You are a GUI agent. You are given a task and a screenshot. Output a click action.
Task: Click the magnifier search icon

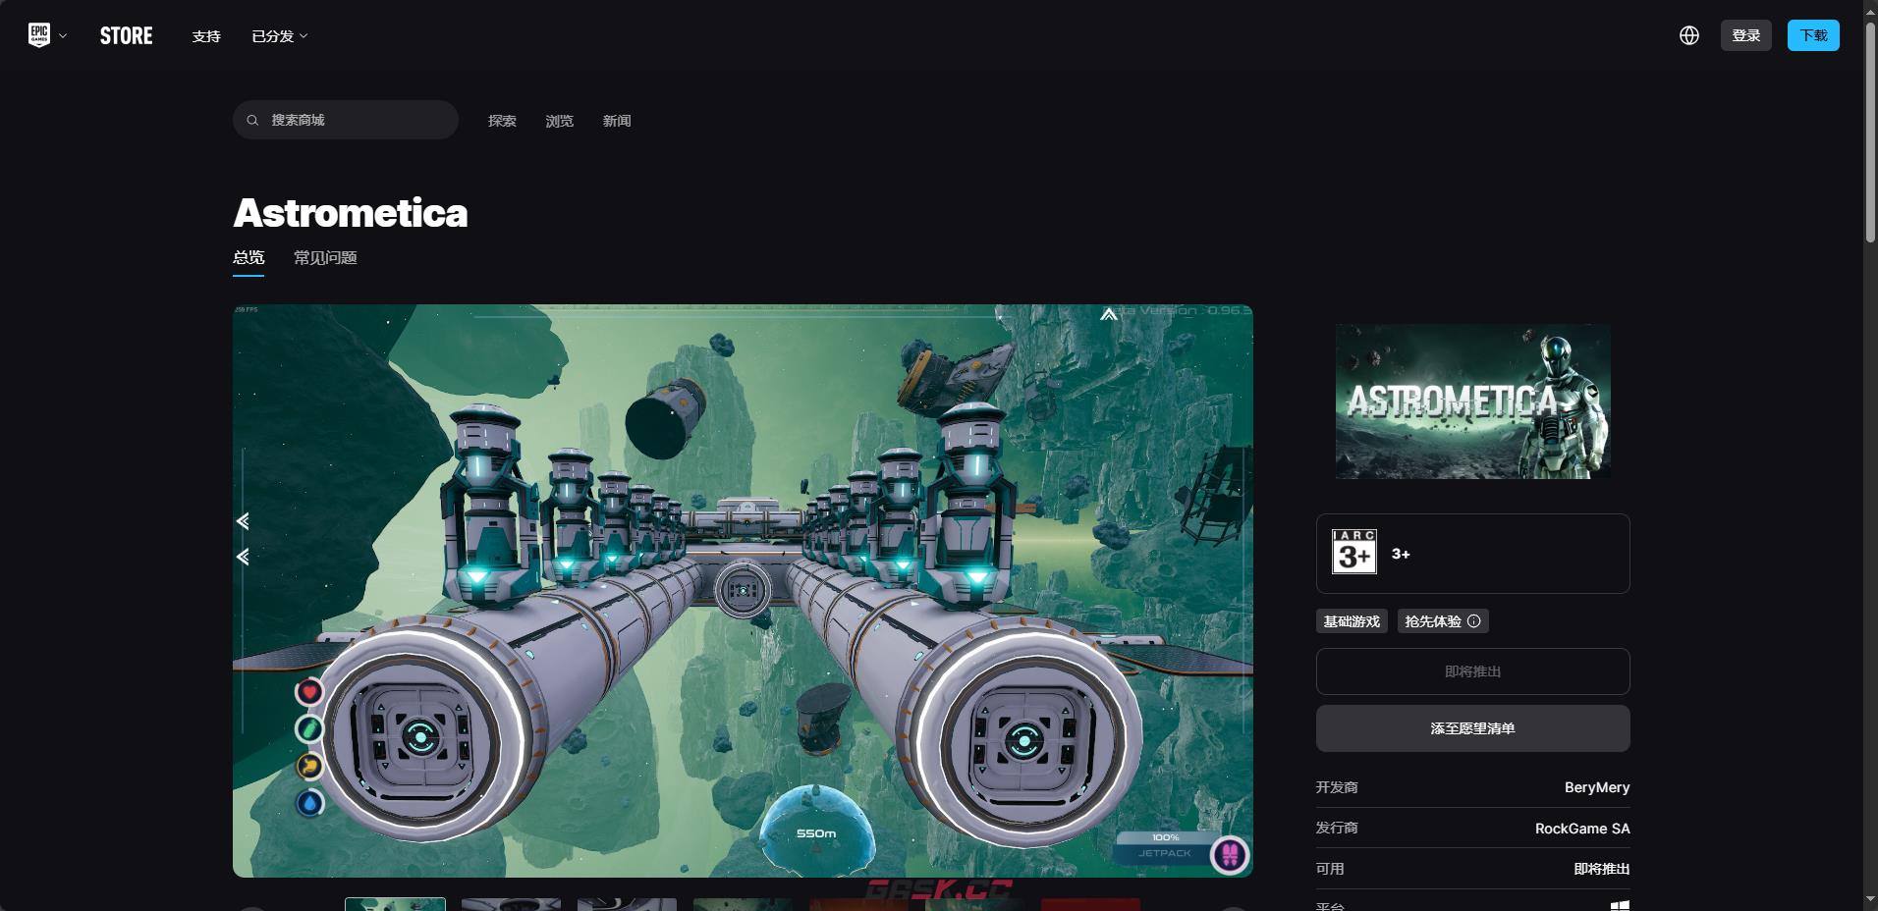(252, 120)
